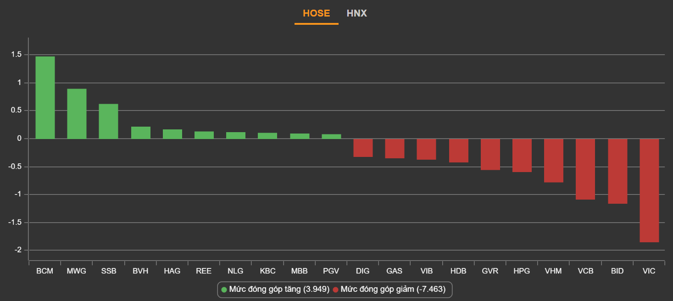Select the SSB bar in chart

click(x=109, y=121)
